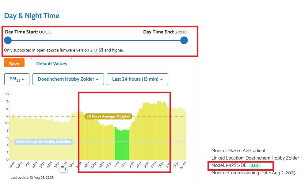The width and height of the screenshot is (305, 181).
Task: Click the day time range slider track
Action: tap(96, 40)
